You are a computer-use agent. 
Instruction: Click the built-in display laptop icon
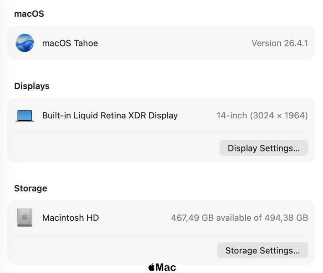(25, 116)
